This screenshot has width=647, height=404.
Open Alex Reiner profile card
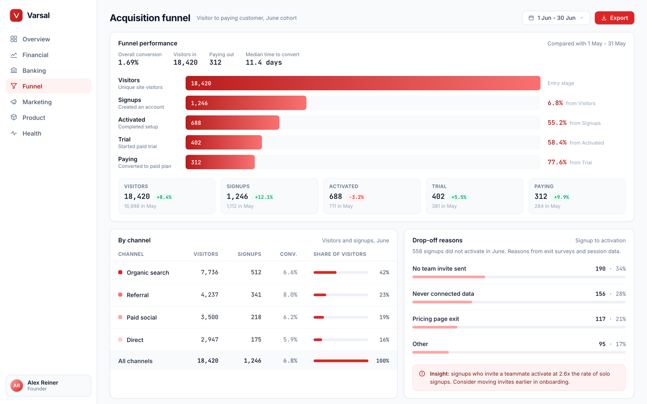coord(49,385)
